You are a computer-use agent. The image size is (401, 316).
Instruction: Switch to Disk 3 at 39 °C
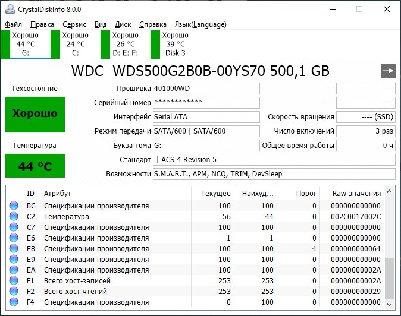[175, 44]
